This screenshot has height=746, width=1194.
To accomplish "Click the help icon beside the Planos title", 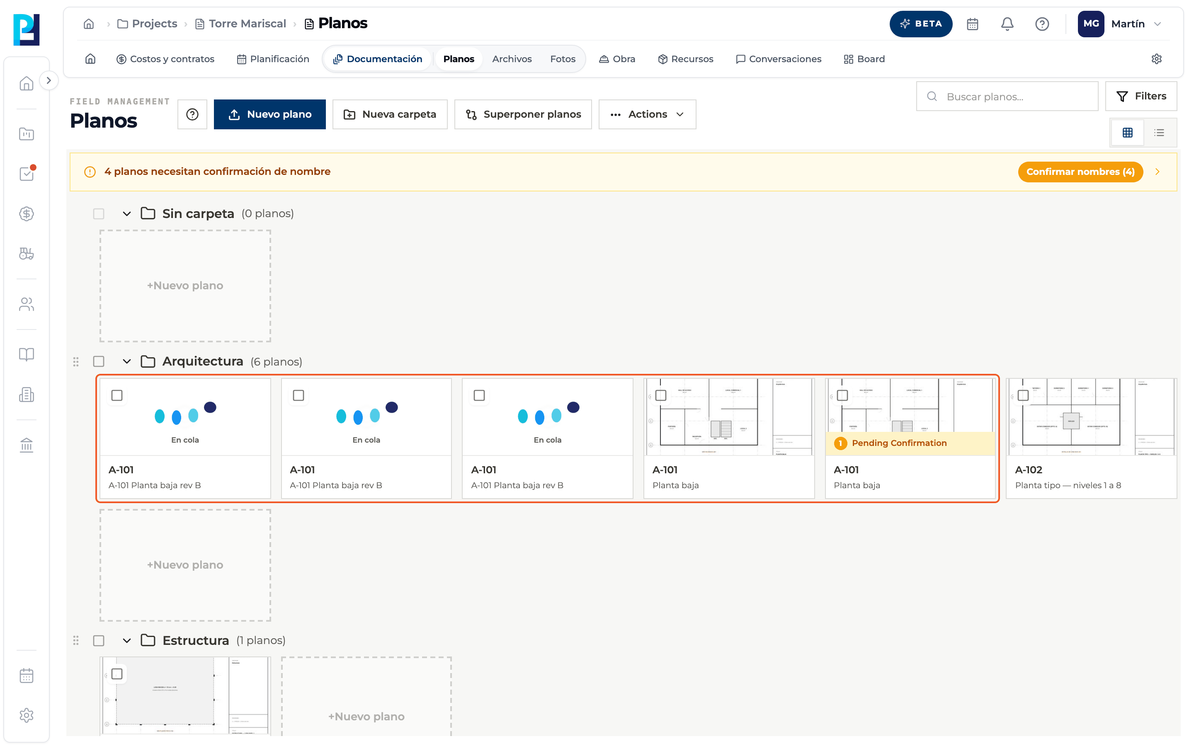I will (x=192, y=114).
